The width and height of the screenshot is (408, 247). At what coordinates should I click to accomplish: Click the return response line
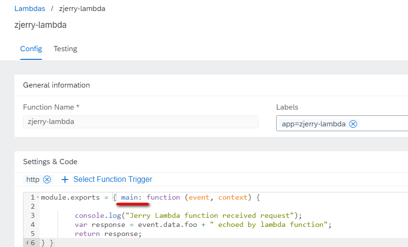[108, 234]
